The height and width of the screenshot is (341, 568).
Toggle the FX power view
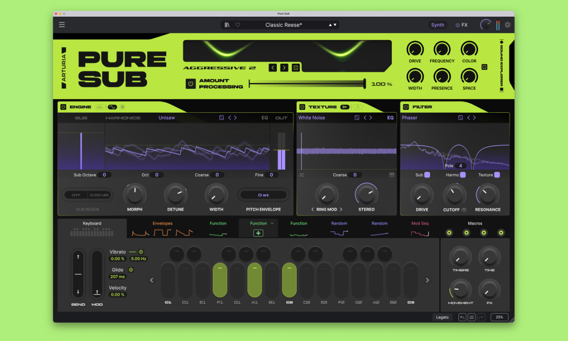point(461,25)
